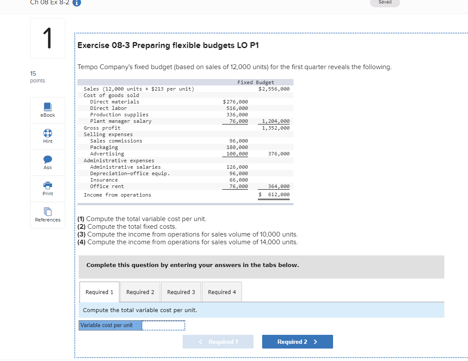
Task: Click the Sales $2,556,000 value
Action: click(x=274, y=89)
